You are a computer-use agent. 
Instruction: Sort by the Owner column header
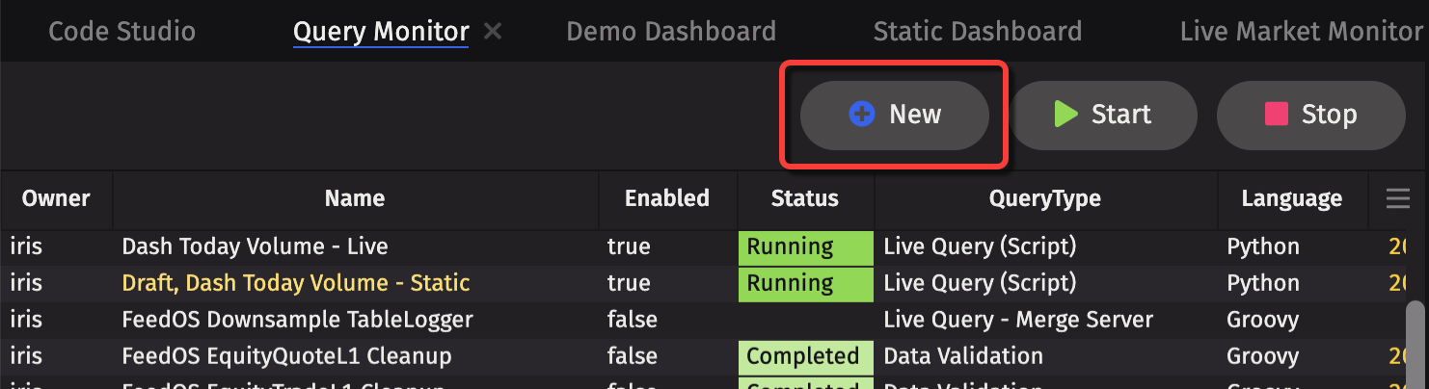coord(56,199)
